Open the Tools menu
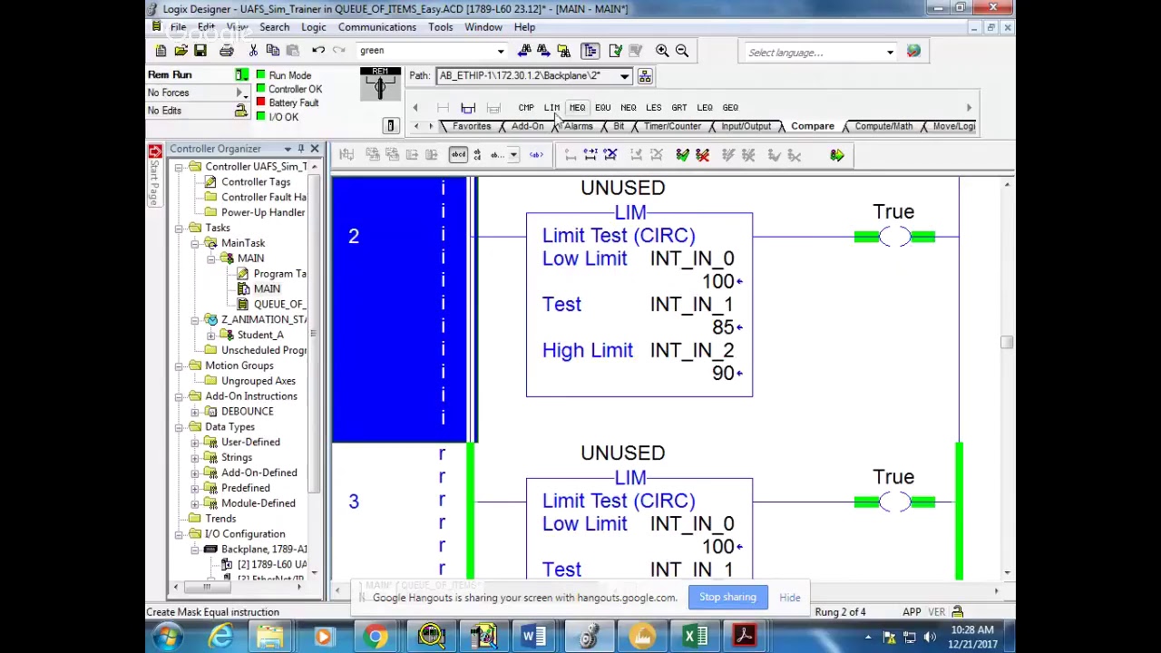1161x653 pixels. tap(441, 27)
